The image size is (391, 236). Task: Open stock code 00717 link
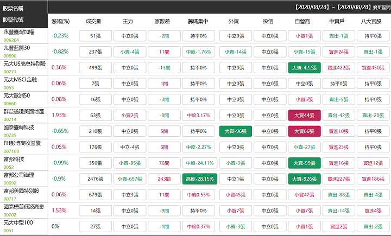[10, 199]
